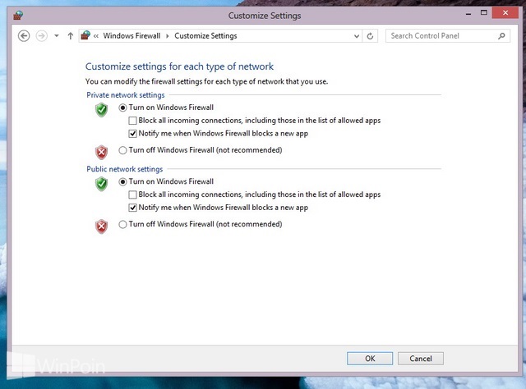Click the double-chevron breadcrumb overflow
The width and height of the screenshot is (526, 389).
click(x=96, y=36)
